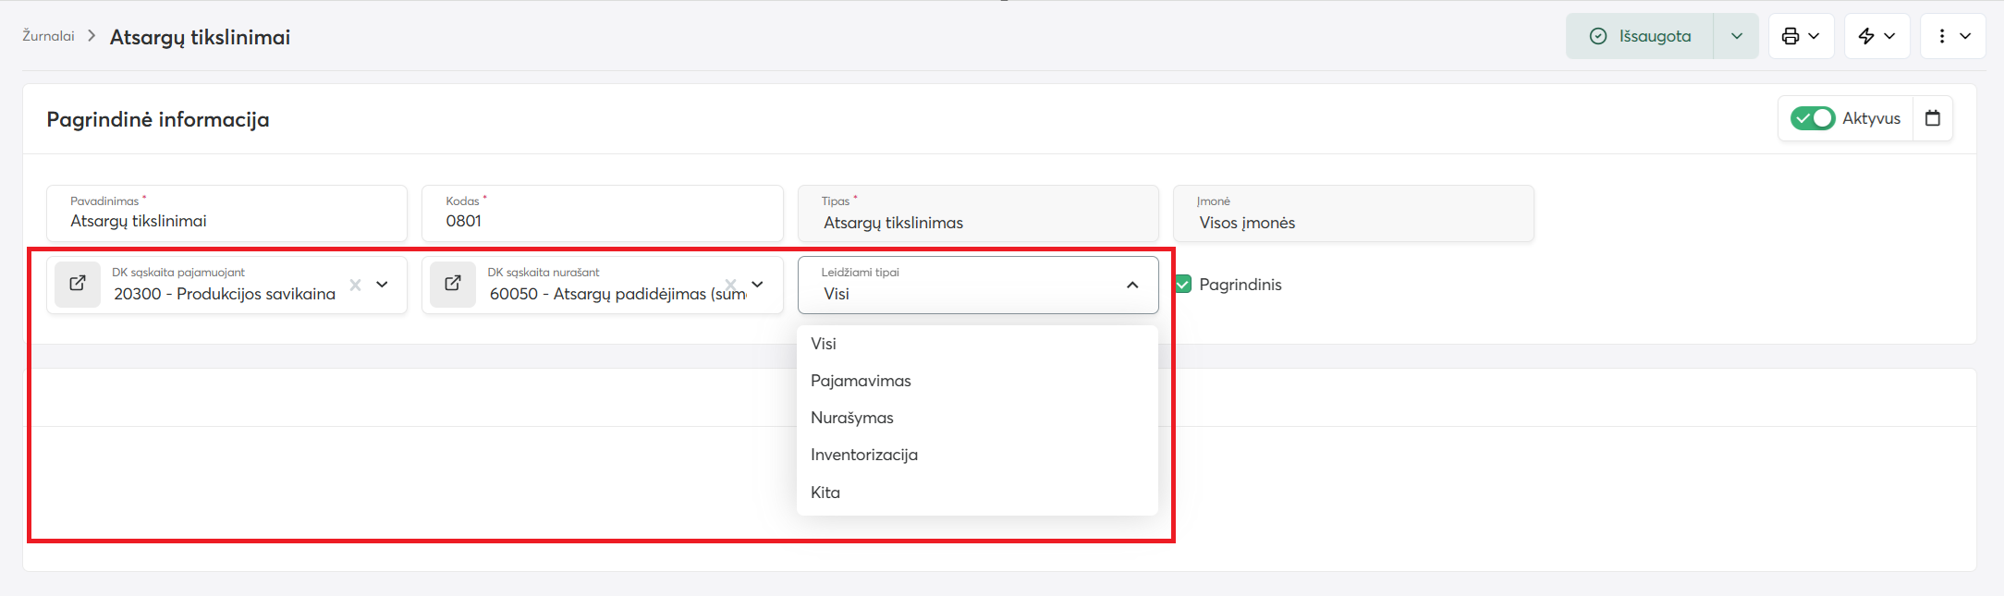
Task: Clear the DK sąskaita nurašant value
Action: point(730,285)
